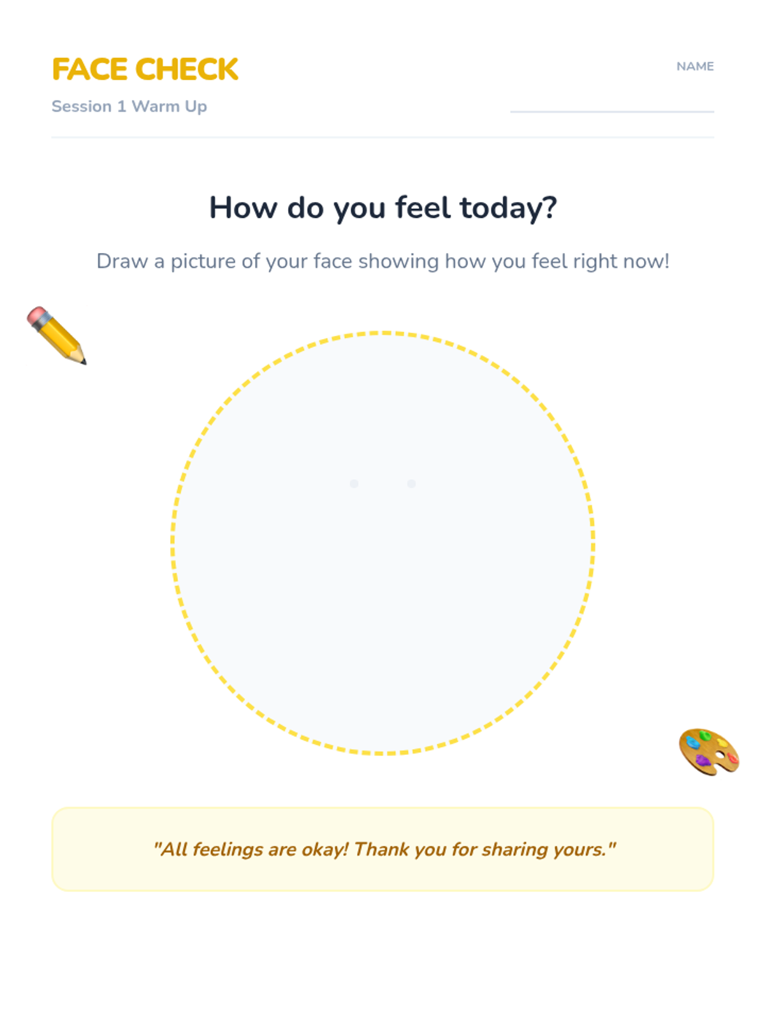Screen dimensions: 765x1020
Task: Click the sharpened tip of the pencil
Action: (x=82, y=361)
